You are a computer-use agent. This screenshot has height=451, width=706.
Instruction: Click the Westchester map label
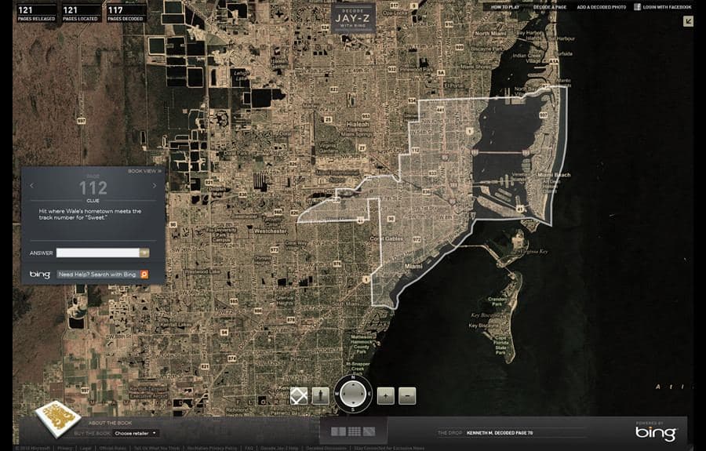pos(271,231)
